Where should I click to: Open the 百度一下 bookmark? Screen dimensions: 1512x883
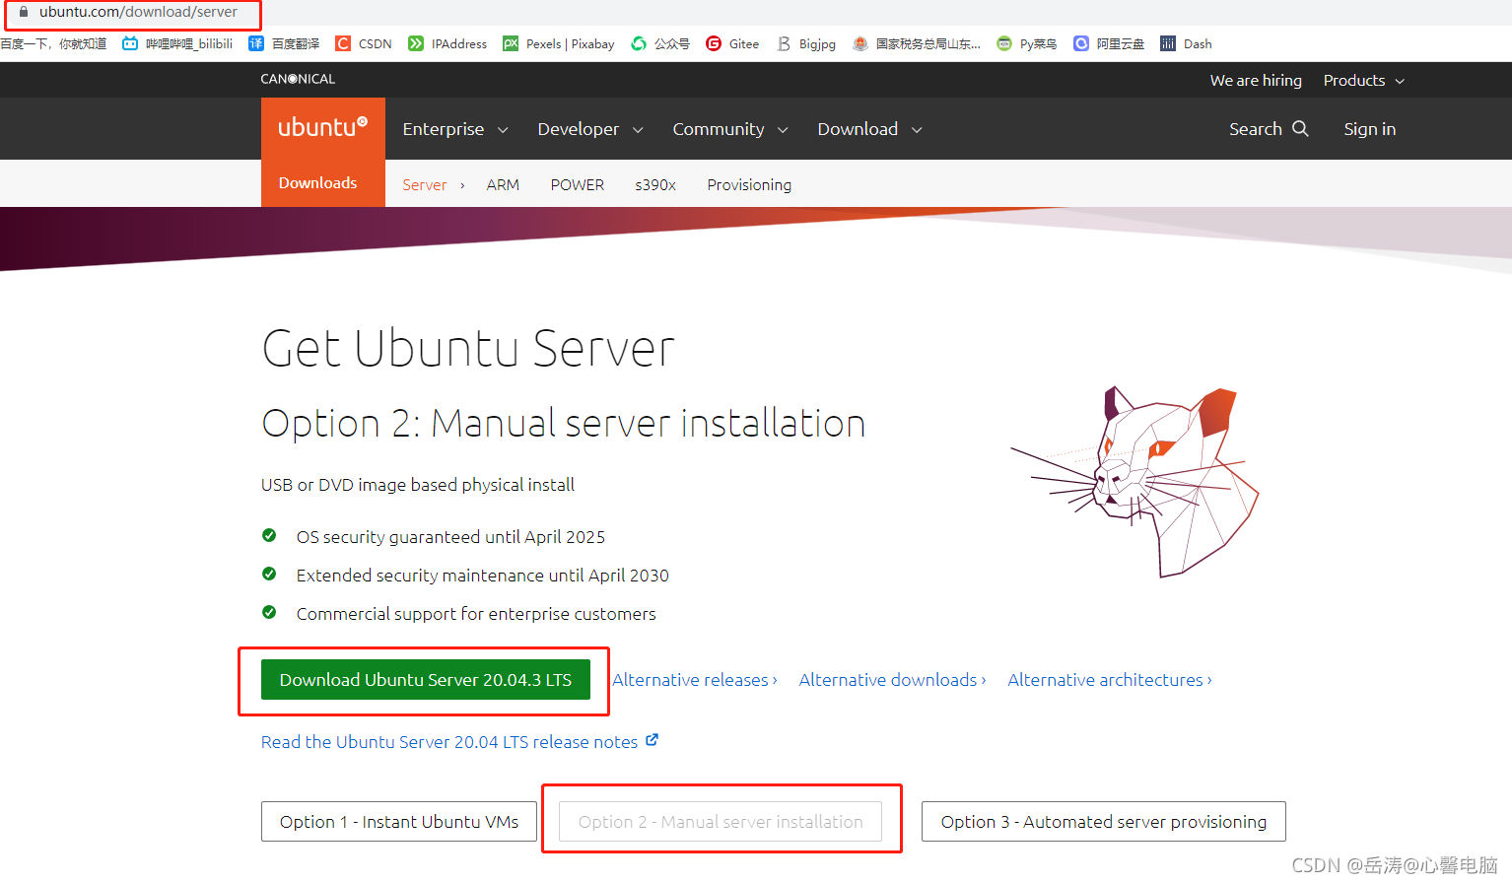click(53, 43)
